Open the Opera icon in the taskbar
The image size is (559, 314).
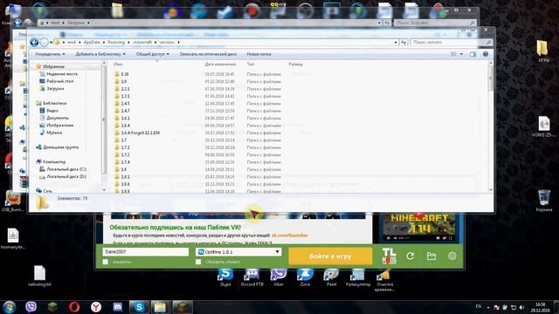point(73,306)
